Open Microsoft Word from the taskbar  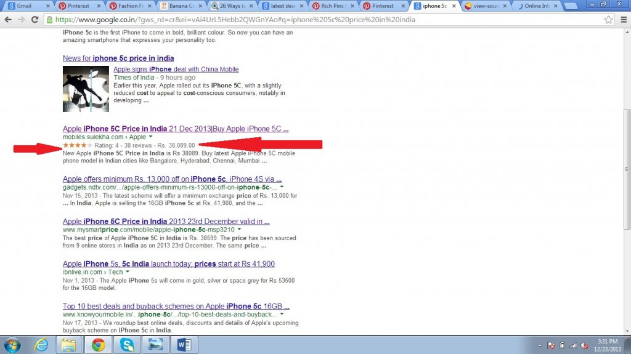184,345
